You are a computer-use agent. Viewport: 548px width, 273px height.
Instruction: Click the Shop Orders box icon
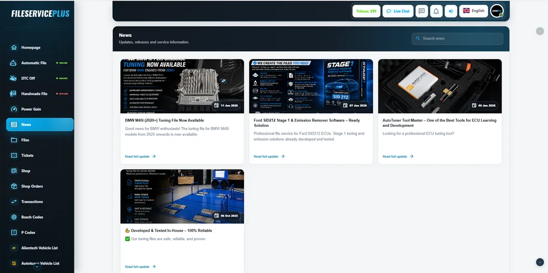(14, 186)
